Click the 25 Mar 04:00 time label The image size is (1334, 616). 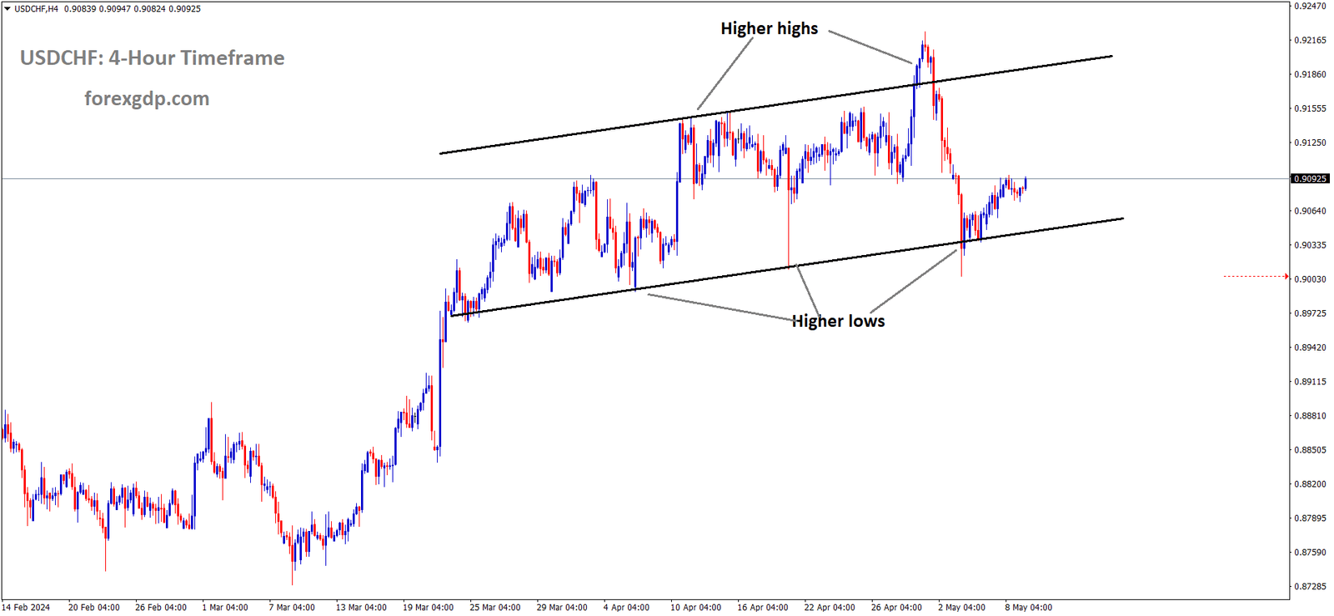point(495,608)
